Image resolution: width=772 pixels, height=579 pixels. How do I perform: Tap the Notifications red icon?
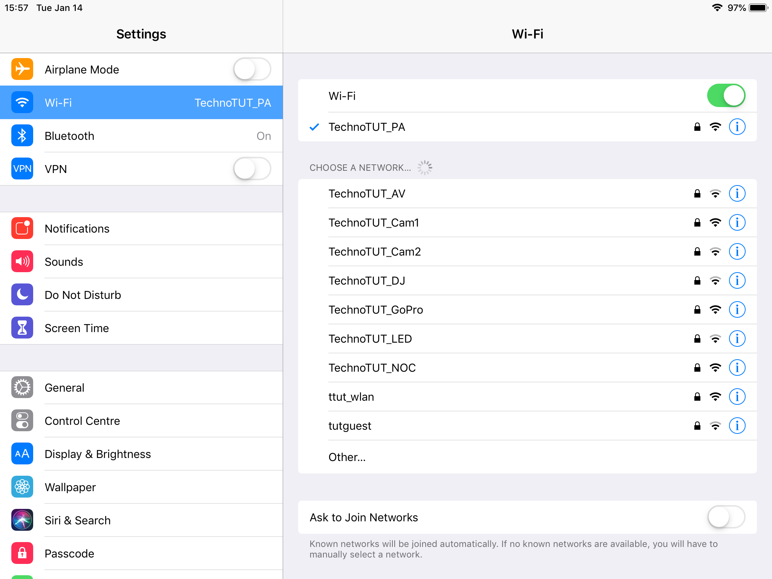(x=22, y=228)
